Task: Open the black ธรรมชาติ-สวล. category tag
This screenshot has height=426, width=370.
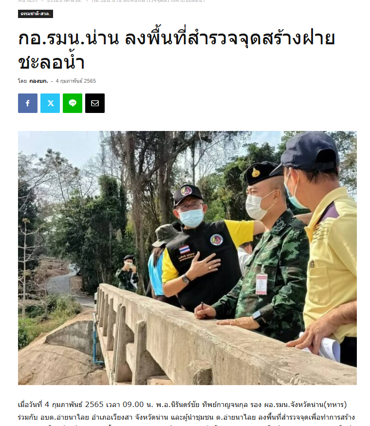Action: [x=36, y=14]
